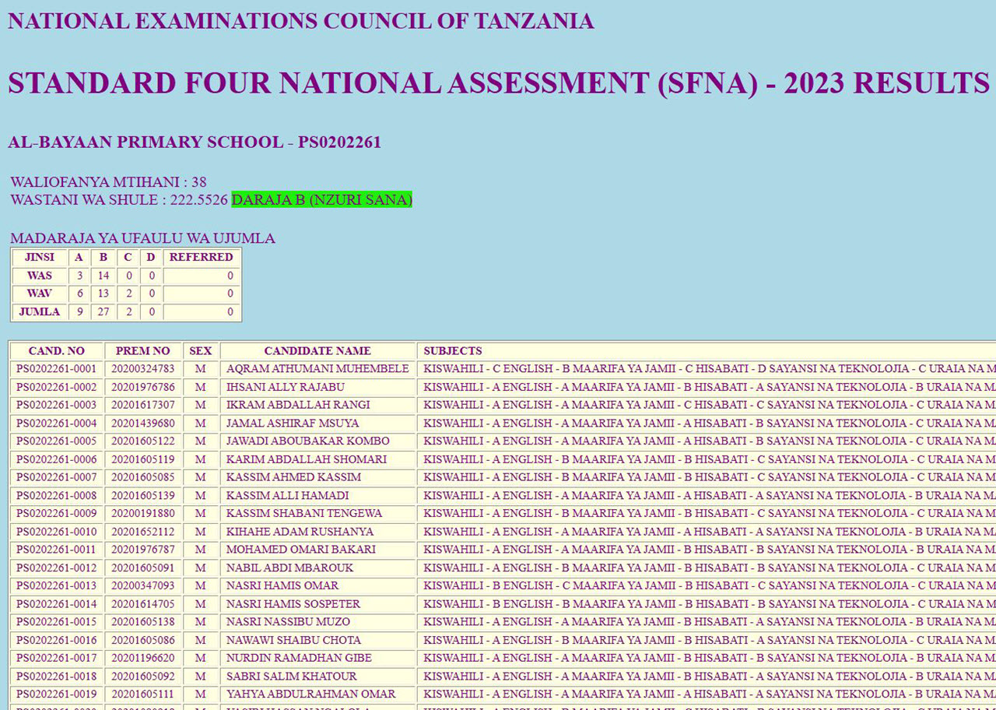The image size is (996, 710).
Task: Click the name IHSANI ALLY RAJABU
Action: [x=286, y=387]
